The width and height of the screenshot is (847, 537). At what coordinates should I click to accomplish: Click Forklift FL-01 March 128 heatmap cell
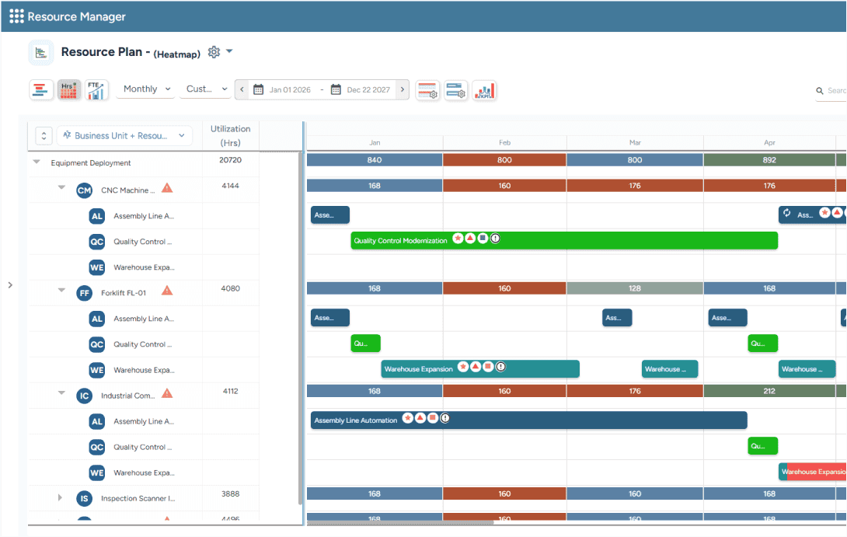point(635,288)
